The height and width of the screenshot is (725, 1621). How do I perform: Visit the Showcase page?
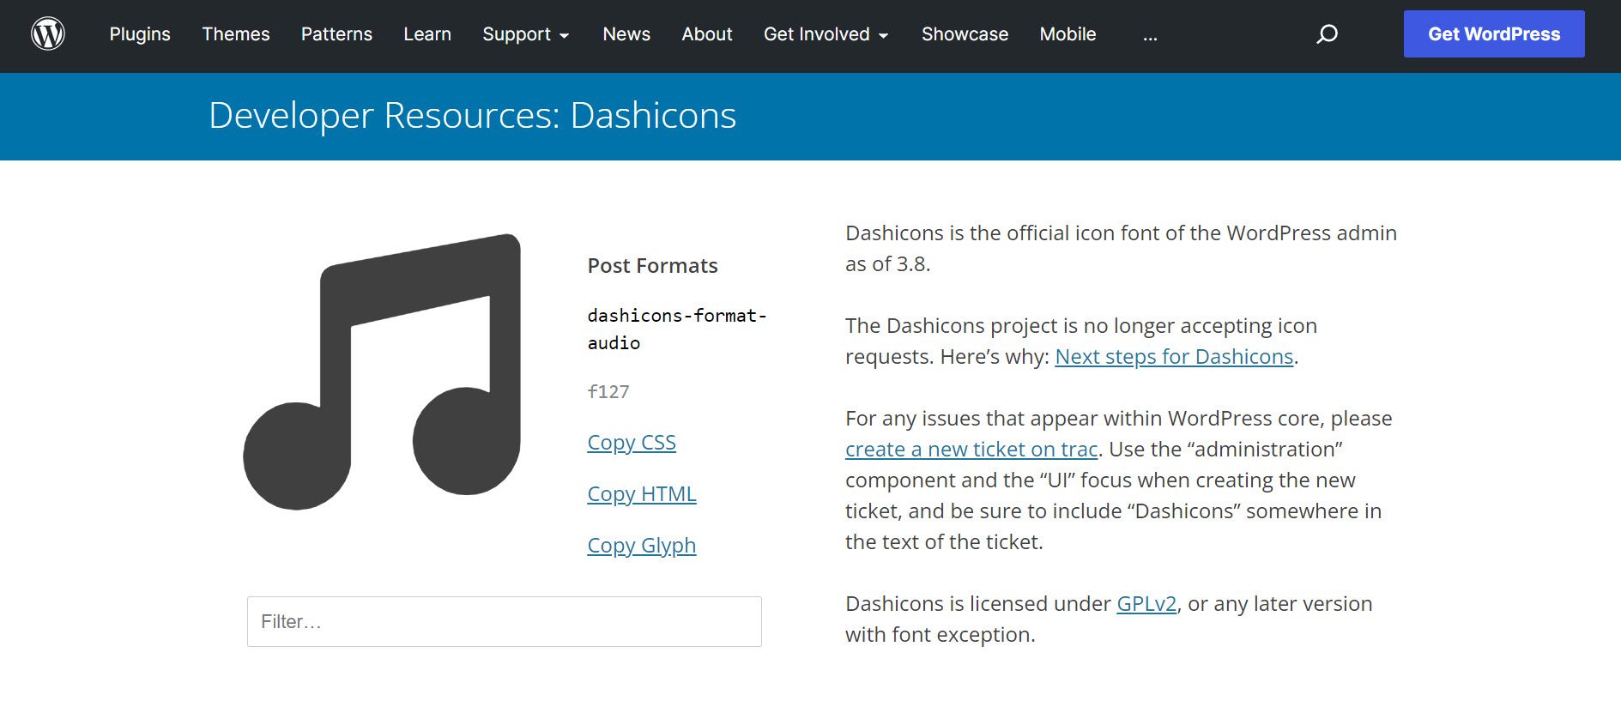[x=965, y=34]
